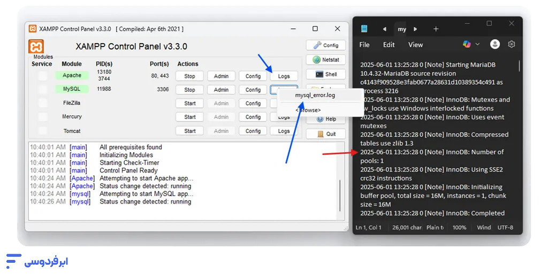Click the resize grip of the XAMPP window
The image size is (548, 275).
346,229
